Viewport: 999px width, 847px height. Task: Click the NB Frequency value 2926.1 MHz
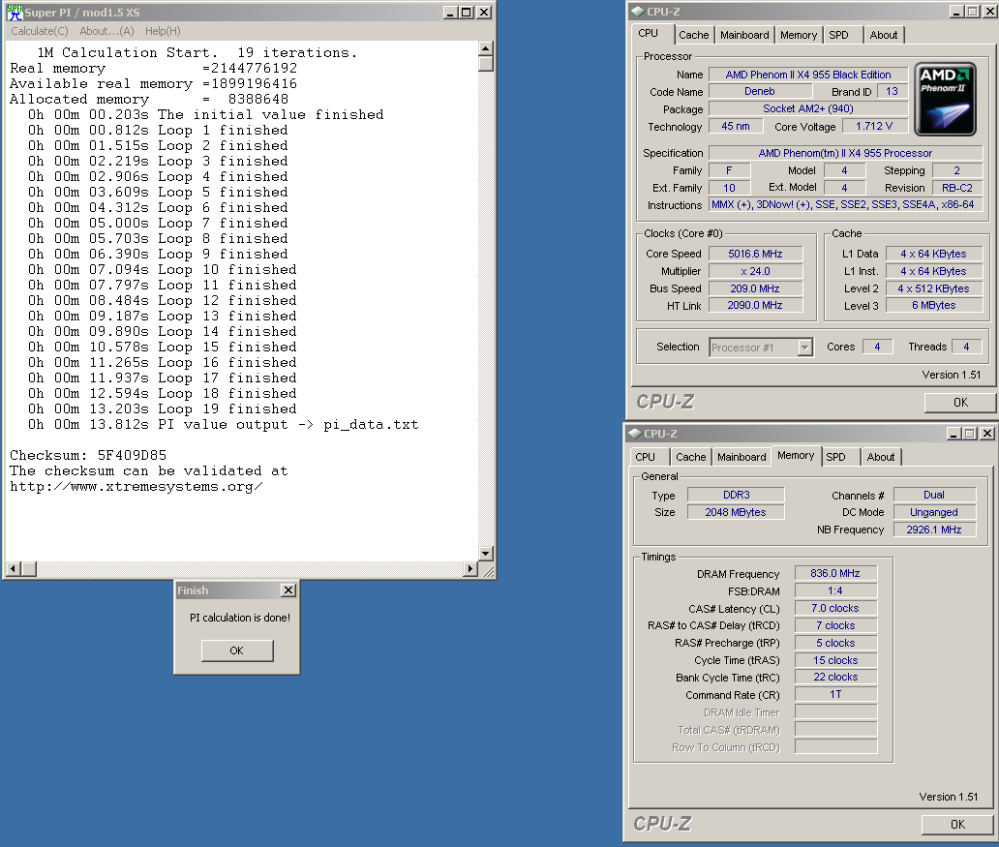pyautogui.click(x=935, y=529)
